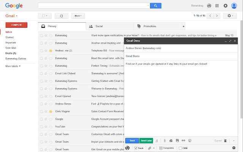243x152 pixels.
Task: Expand attachment options arrow beside paperclip
Action: (x=154, y=148)
